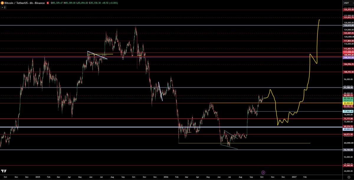Viewport: 354px width, 180px height.
Task: Select the gray 91,388.00 price label
Action: click(348, 88)
